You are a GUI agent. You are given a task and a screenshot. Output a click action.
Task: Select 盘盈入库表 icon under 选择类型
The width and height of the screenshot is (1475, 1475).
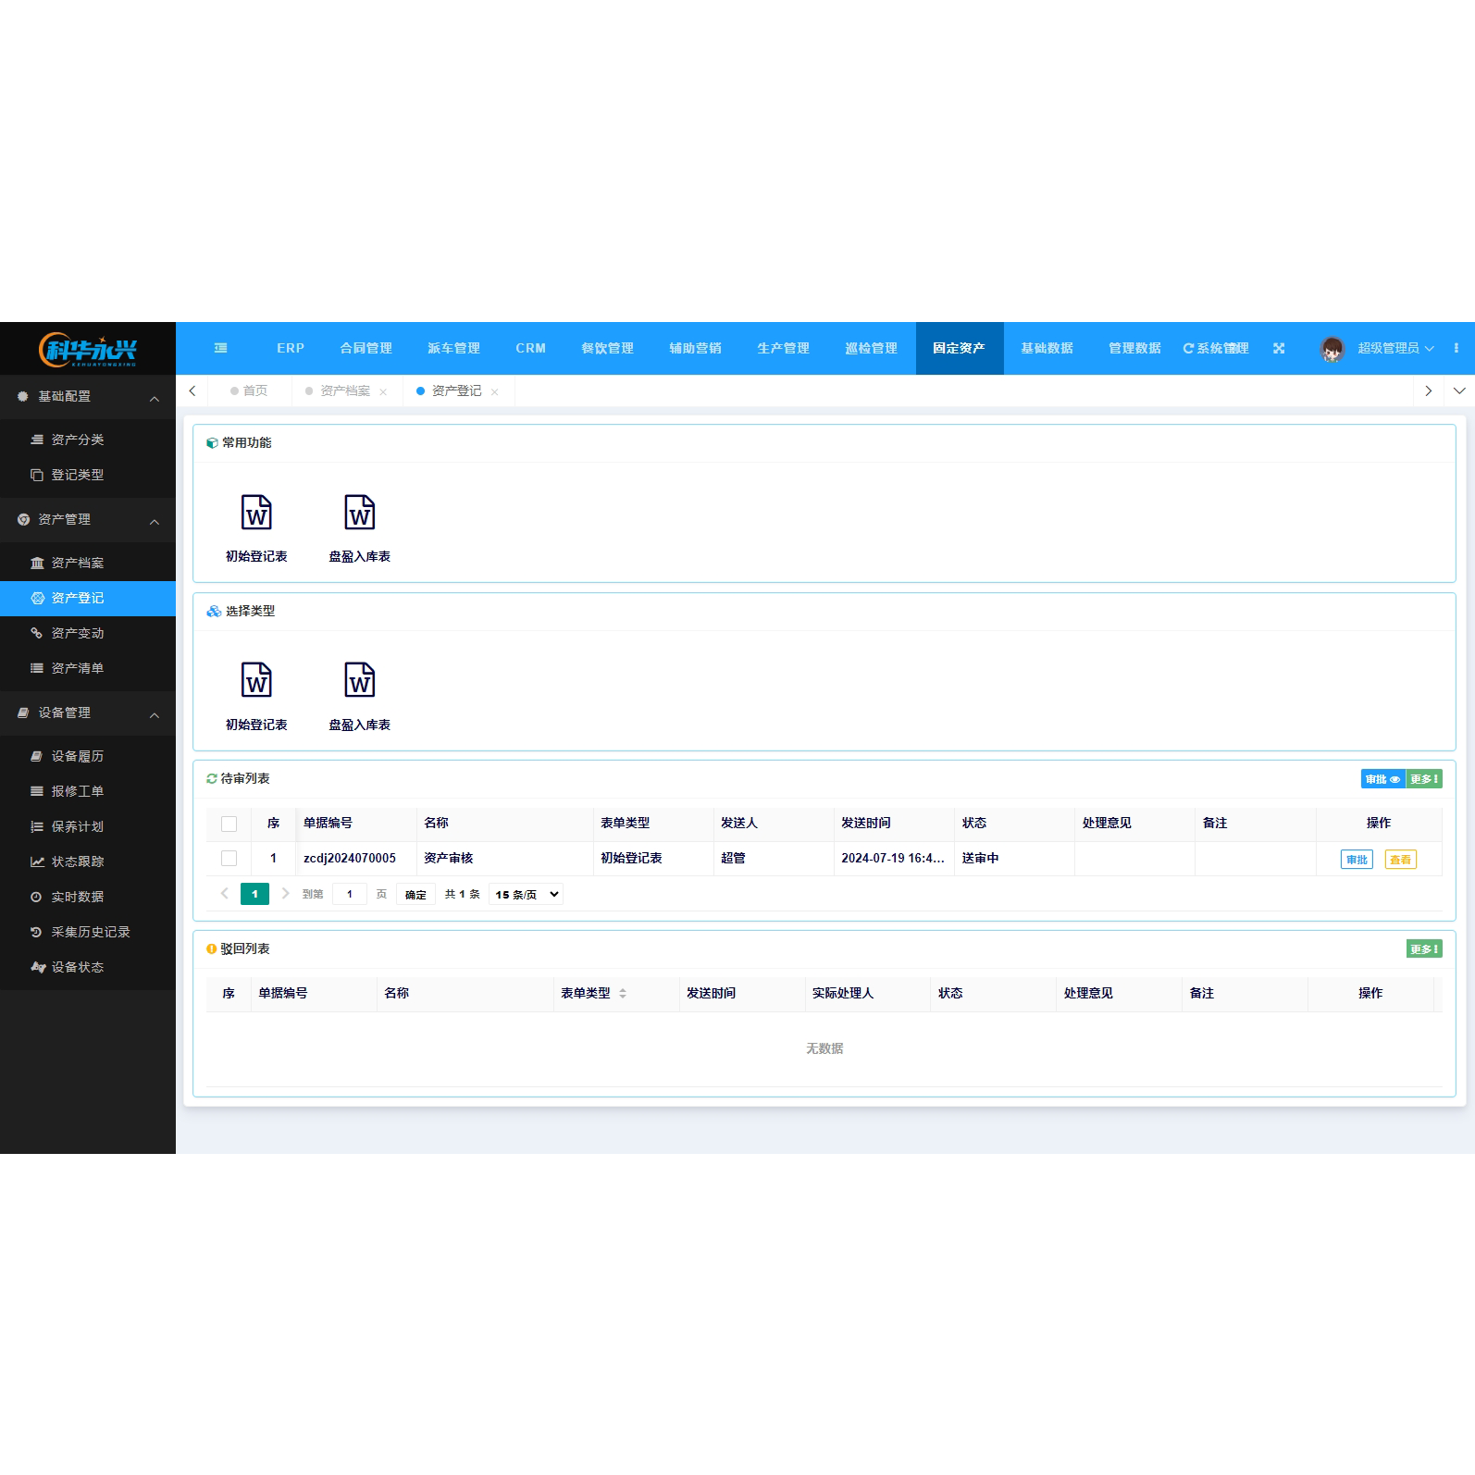[360, 681]
